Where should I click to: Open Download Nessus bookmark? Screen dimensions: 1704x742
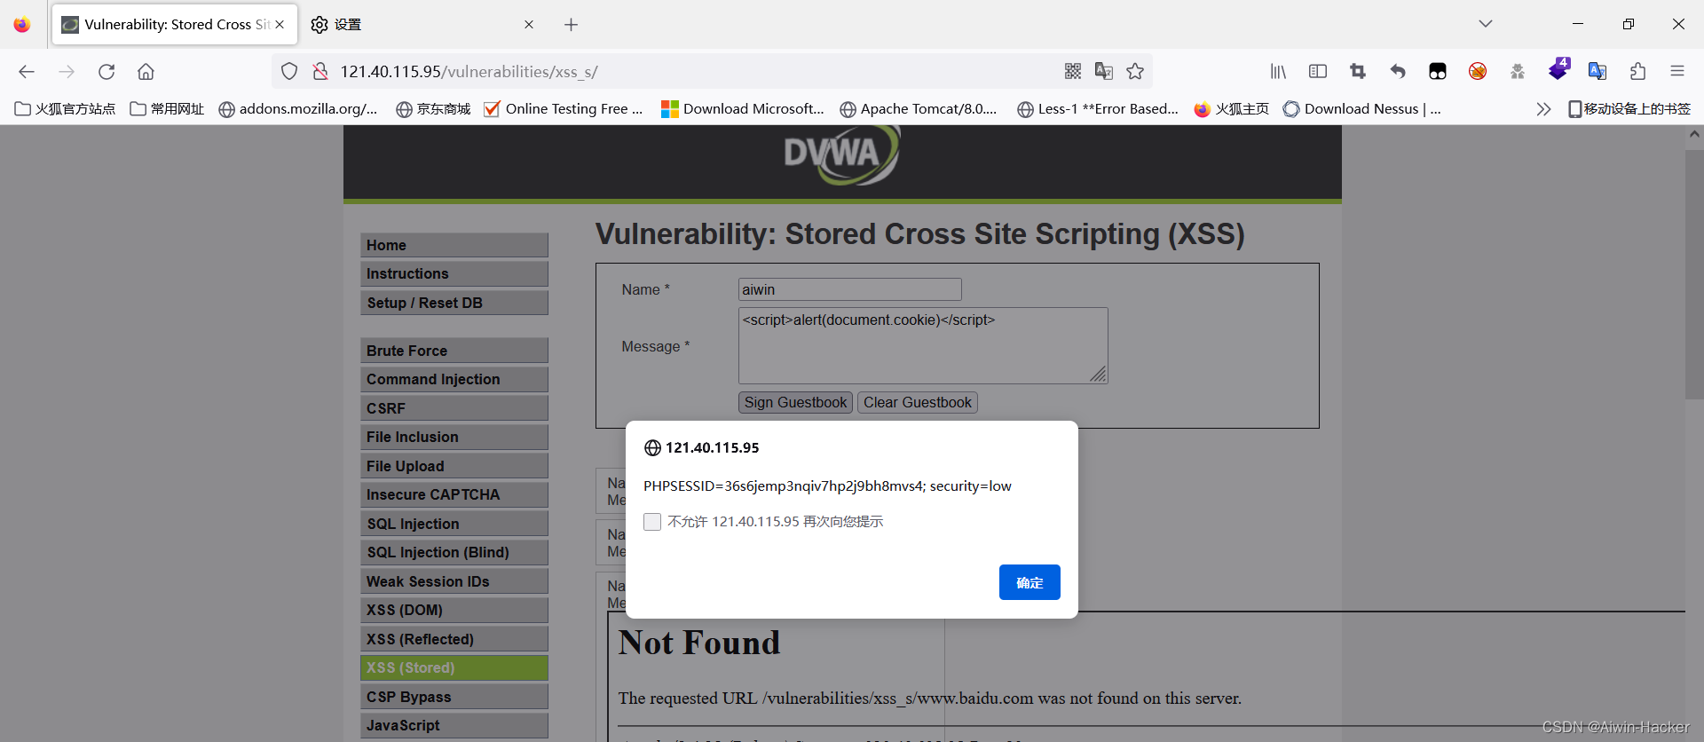(x=1362, y=109)
